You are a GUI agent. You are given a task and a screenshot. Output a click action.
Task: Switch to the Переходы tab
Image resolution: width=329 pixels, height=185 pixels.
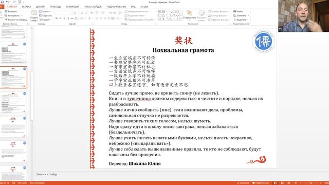[x=56, y=7]
